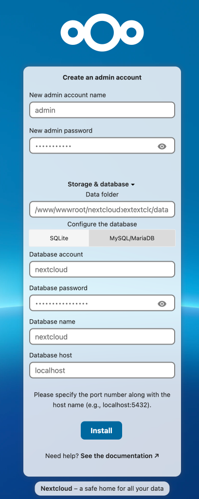Click inside the Database password field
Viewport: 199px width, 499px height.
(102, 303)
